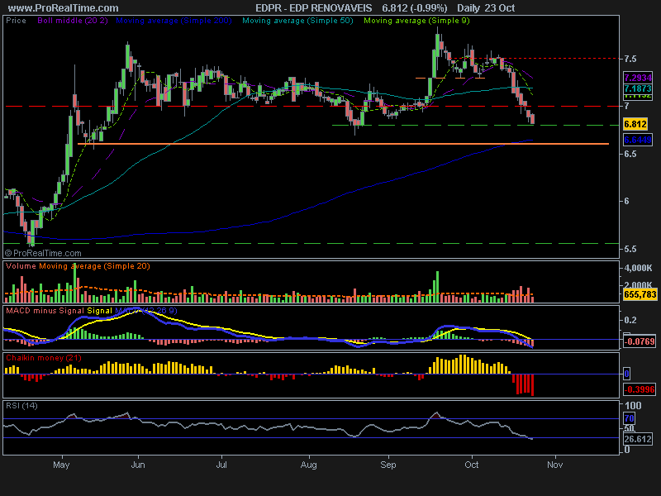661x496 pixels.
Task: Click the MACD minus Signal label
Action: pyautogui.click(x=45, y=311)
